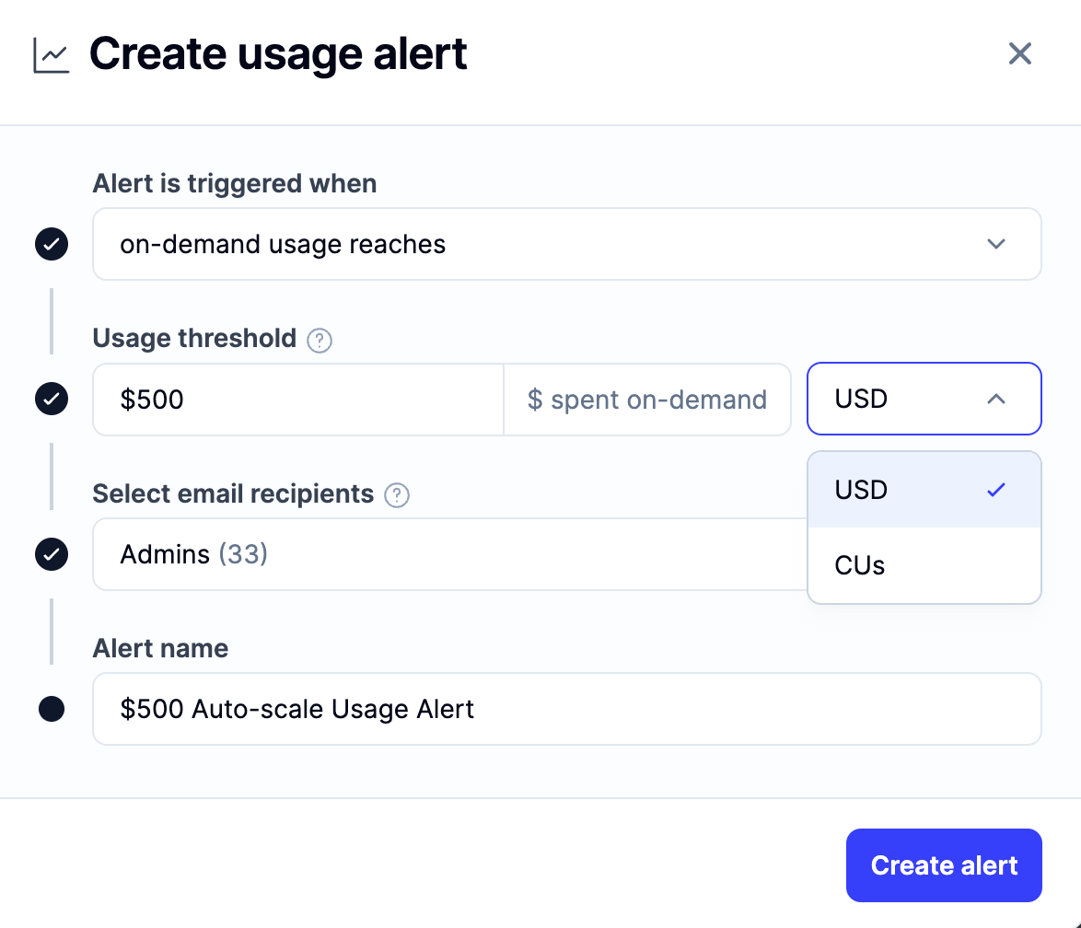The width and height of the screenshot is (1081, 928).
Task: Close the Create usage alert dialog
Action: (x=1019, y=53)
